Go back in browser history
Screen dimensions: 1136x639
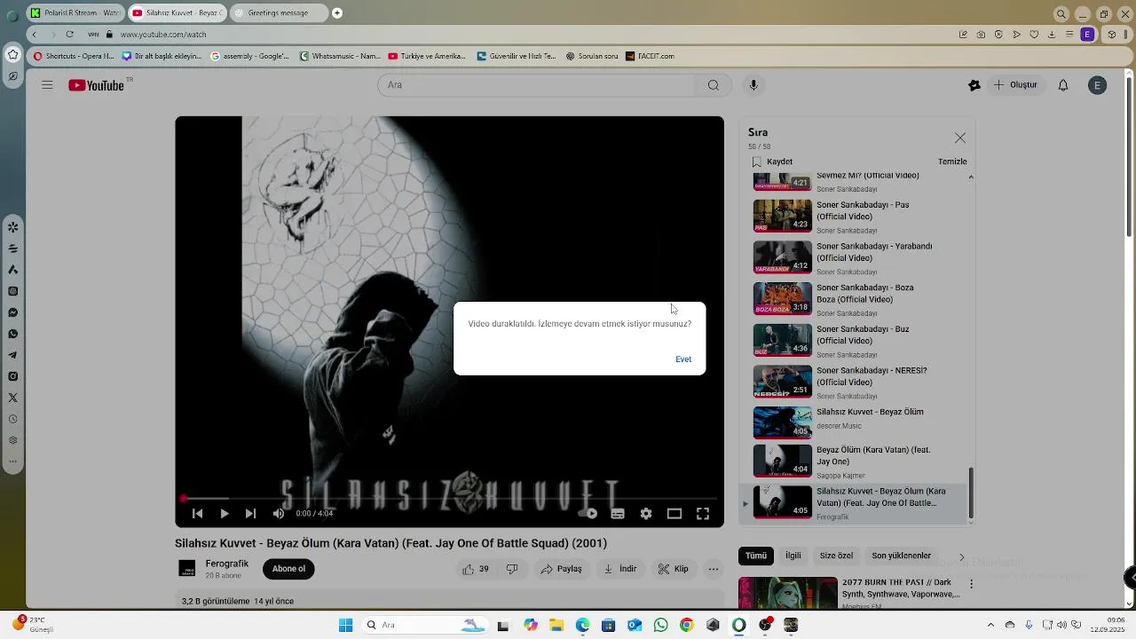(x=34, y=35)
